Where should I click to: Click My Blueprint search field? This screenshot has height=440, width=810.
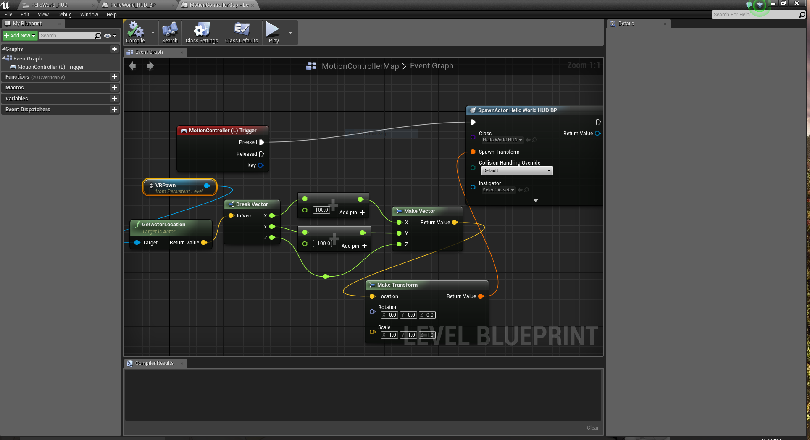coord(70,36)
